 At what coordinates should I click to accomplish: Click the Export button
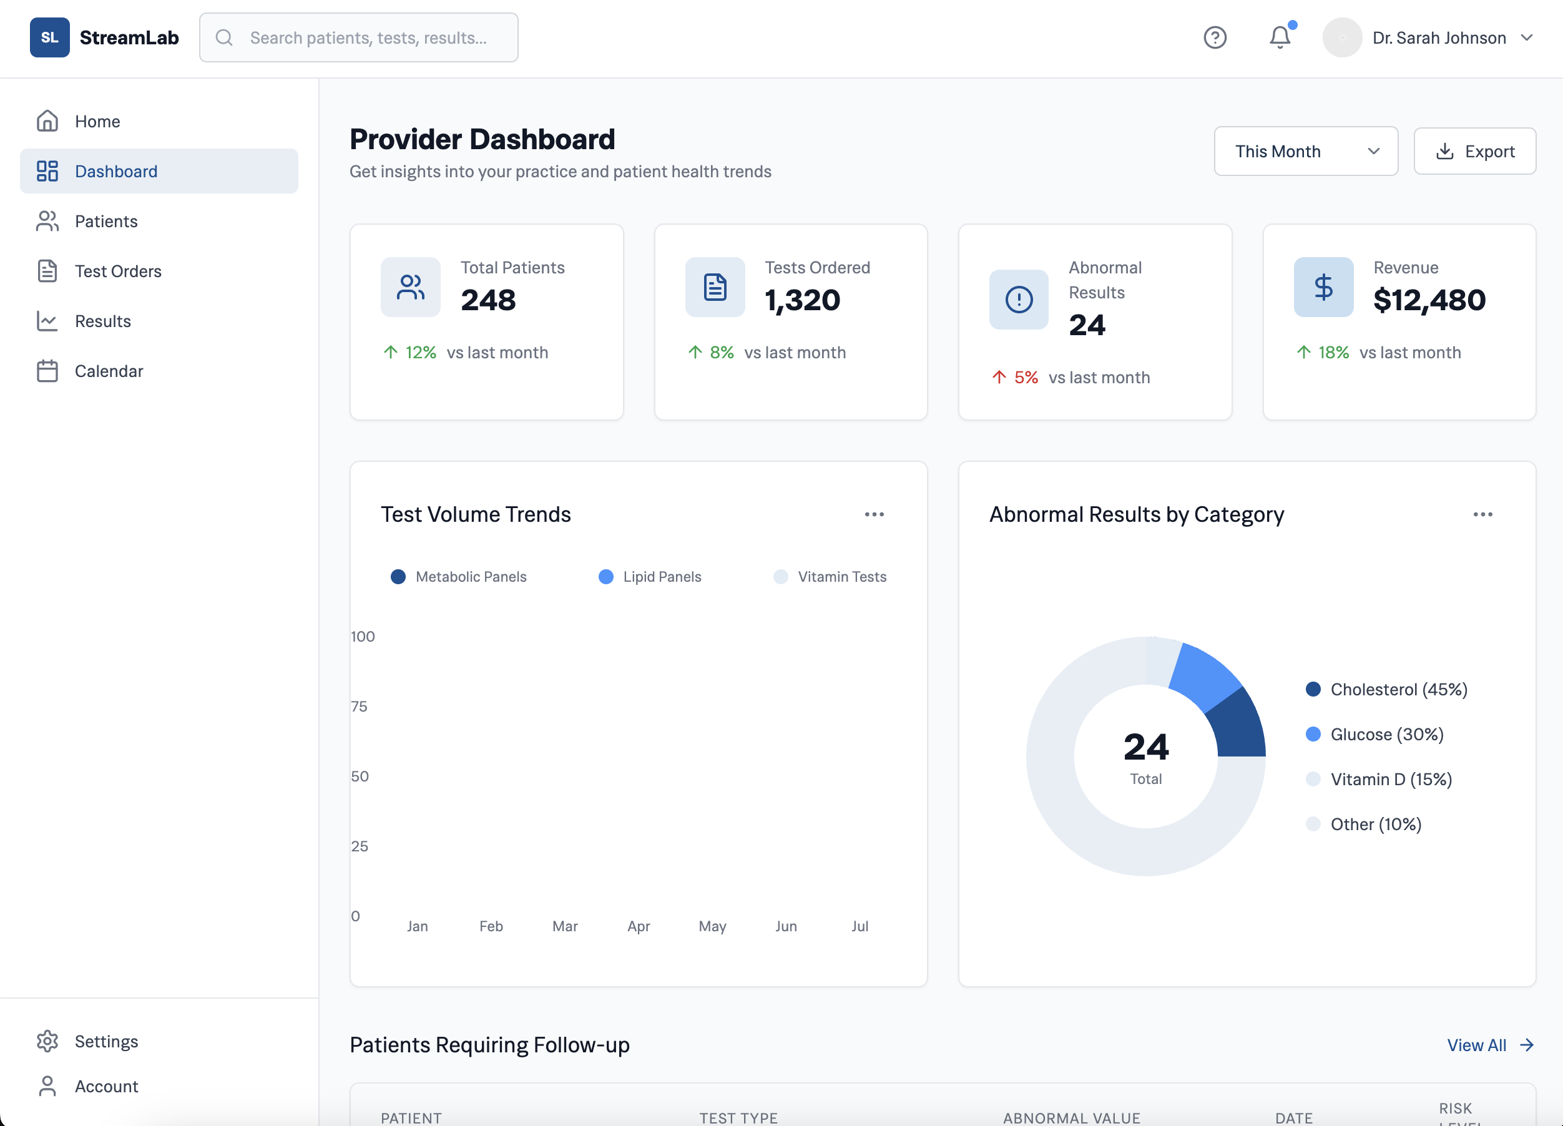(1475, 151)
